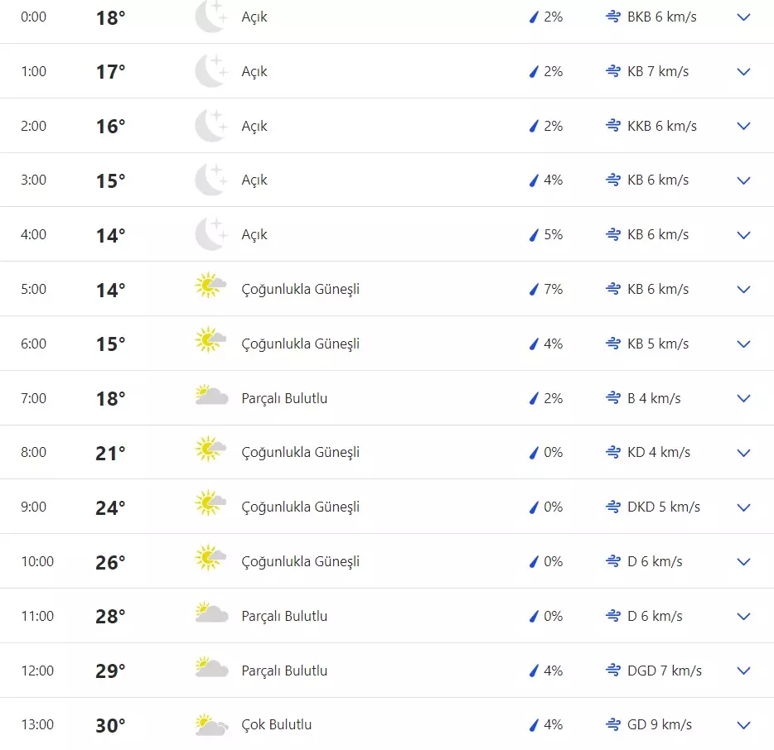The image size is (774, 750).
Task: Open details for the 8:00 forecast
Action: pyautogui.click(x=743, y=453)
